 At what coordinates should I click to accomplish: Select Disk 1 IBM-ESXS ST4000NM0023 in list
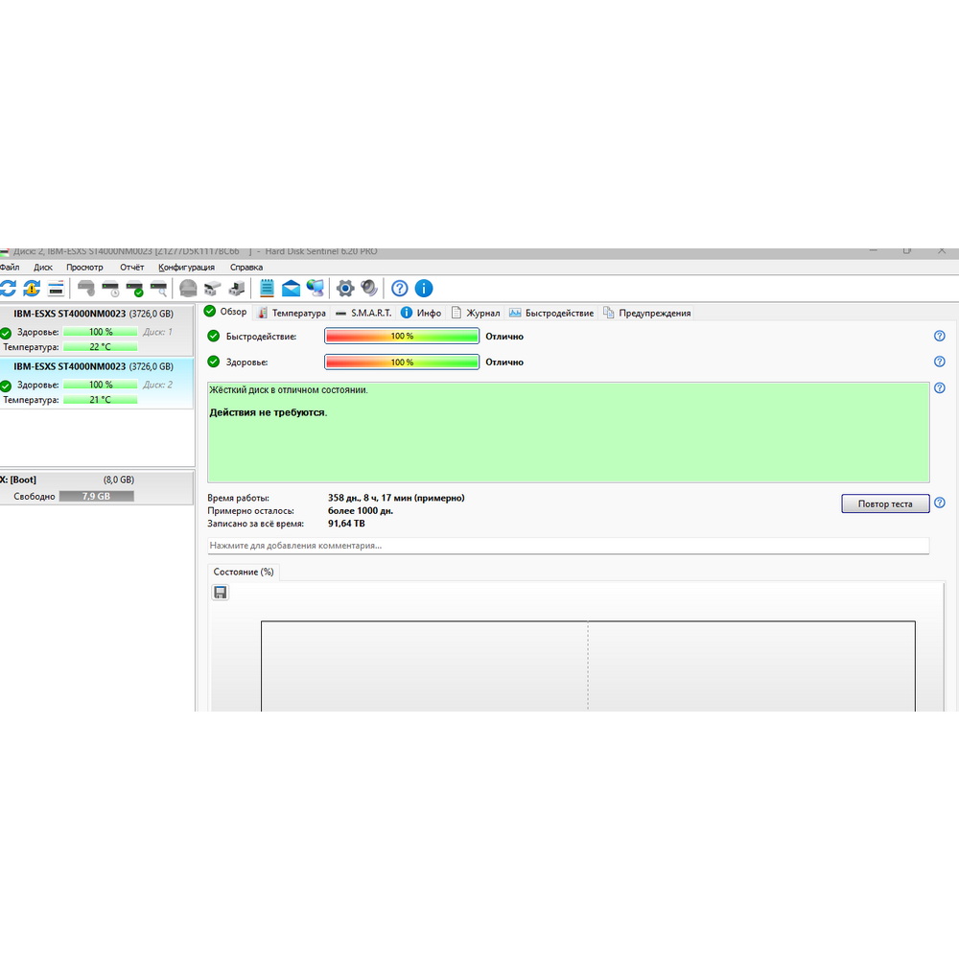(x=97, y=330)
